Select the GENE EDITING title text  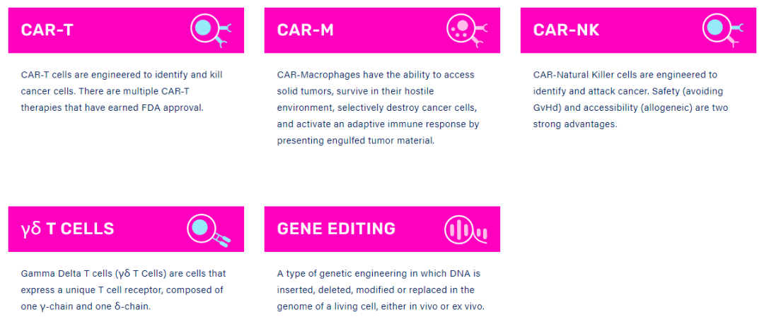(336, 229)
